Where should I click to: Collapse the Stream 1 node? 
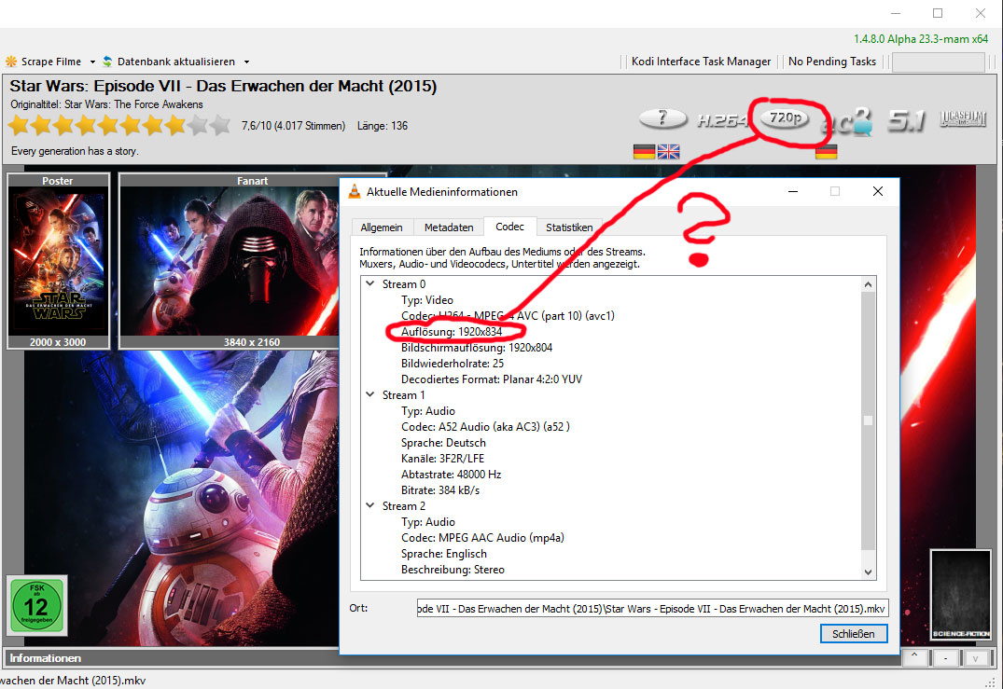(x=369, y=394)
